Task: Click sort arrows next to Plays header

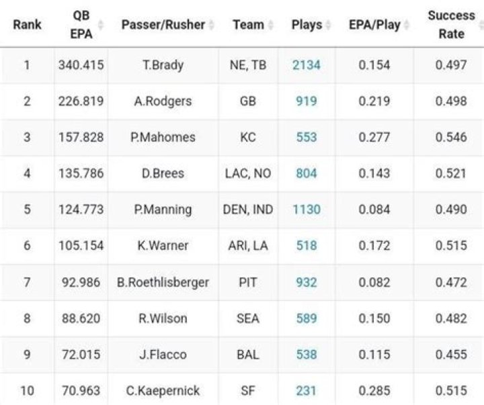Action: 328,25
